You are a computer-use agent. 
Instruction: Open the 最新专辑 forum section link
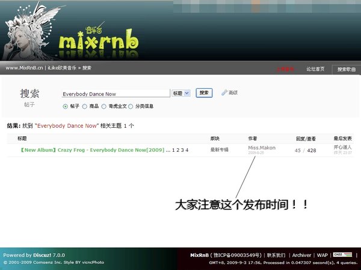[x=220, y=149]
